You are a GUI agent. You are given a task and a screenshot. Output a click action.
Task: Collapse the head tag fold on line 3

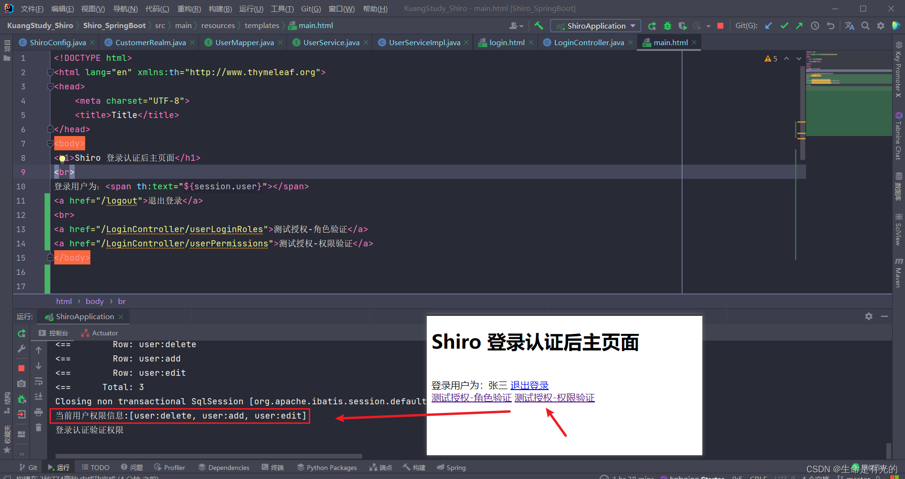pyautogui.click(x=50, y=87)
